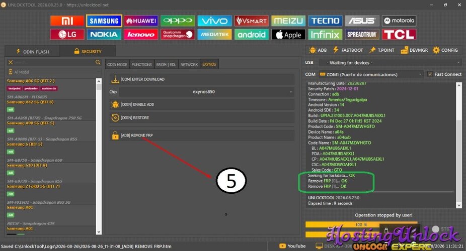Open the ASUS brand section
The width and height of the screenshot is (466, 251).
coord(362,21)
